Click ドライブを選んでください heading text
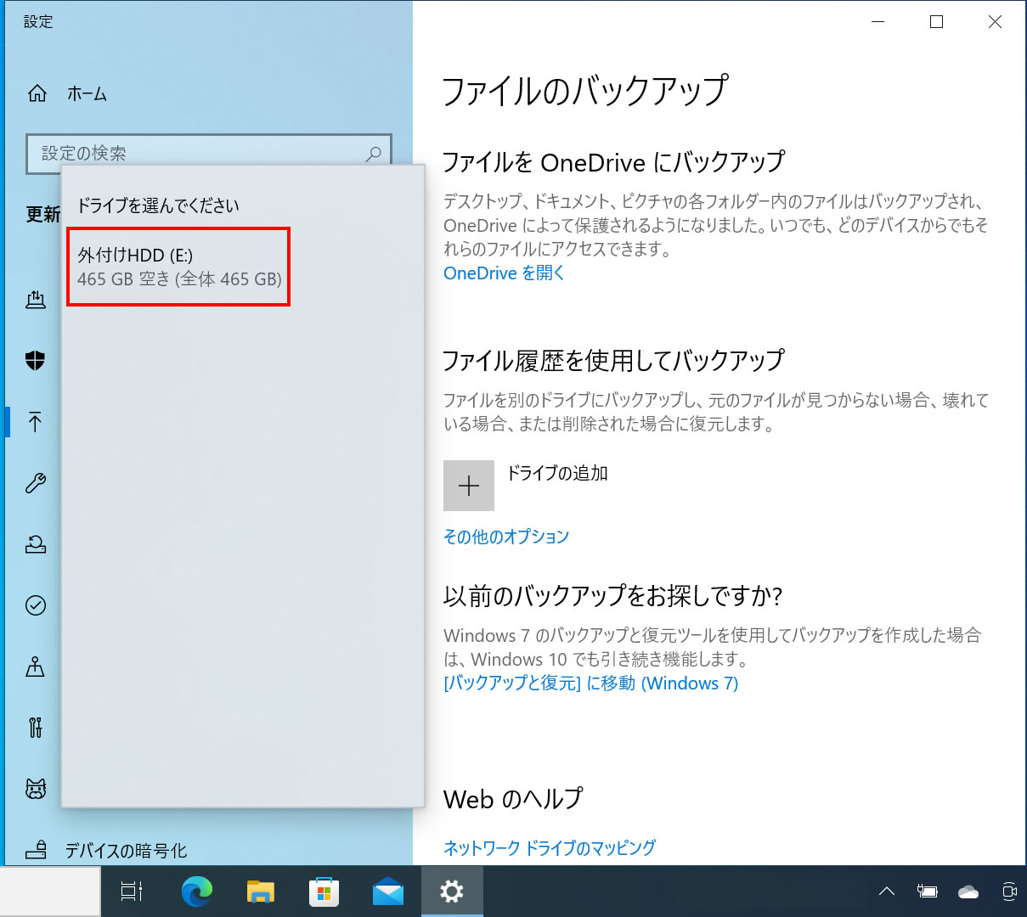1027x917 pixels. 159,205
